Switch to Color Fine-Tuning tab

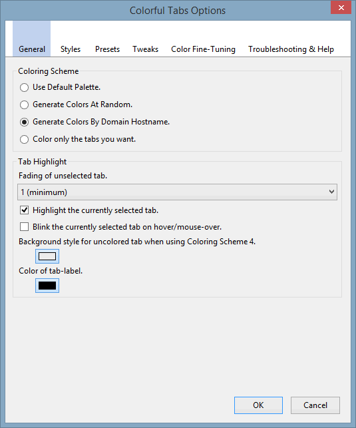(x=203, y=49)
